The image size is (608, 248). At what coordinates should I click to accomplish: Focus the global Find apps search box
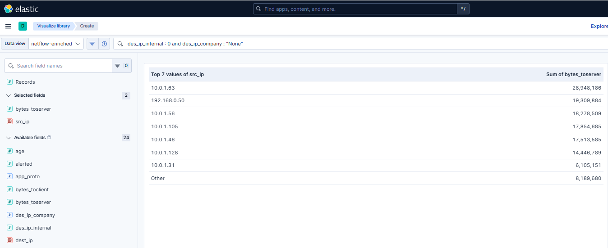pyautogui.click(x=355, y=9)
